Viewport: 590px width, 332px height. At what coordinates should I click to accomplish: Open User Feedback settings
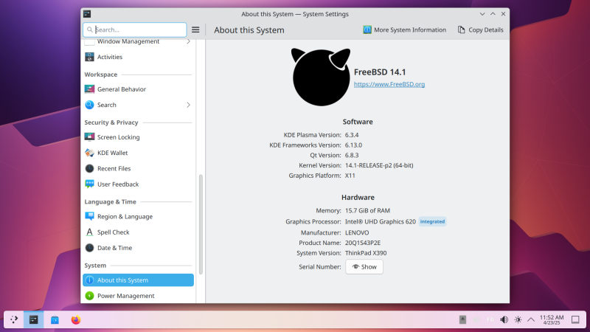(x=138, y=184)
